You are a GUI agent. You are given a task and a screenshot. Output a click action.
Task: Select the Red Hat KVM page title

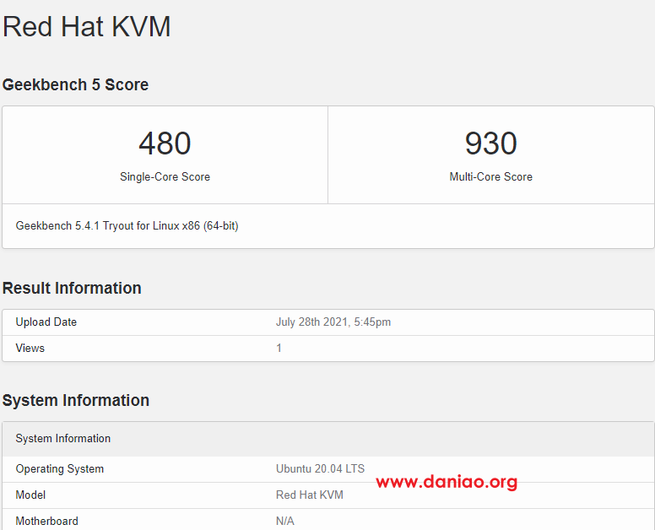coord(86,27)
